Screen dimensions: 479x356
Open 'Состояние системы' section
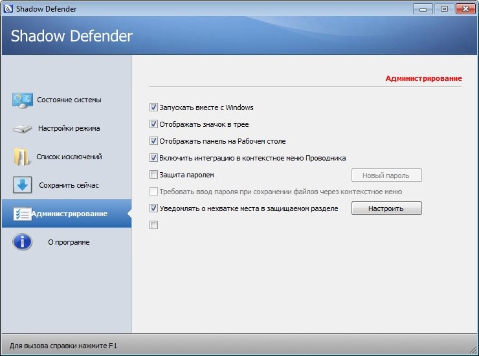[x=69, y=100]
